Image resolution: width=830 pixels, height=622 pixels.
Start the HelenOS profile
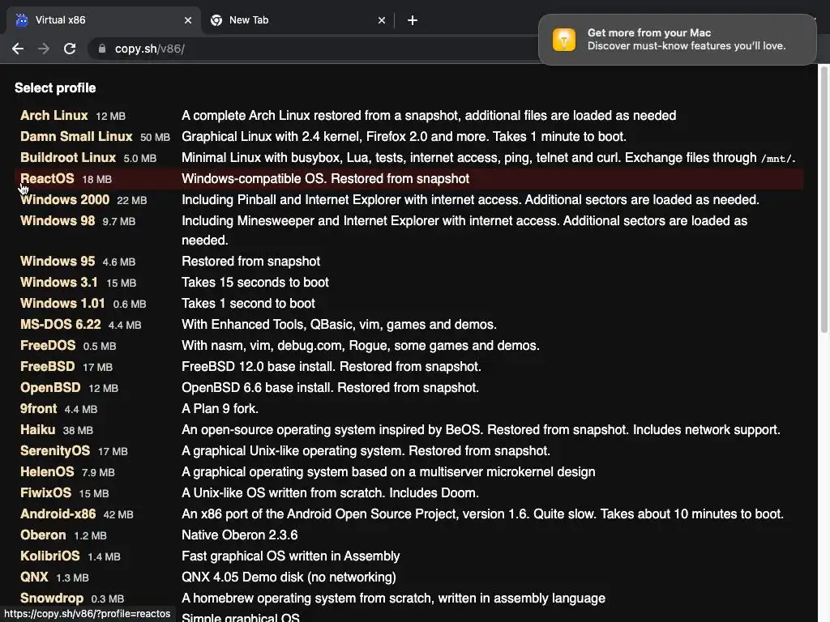[47, 472]
